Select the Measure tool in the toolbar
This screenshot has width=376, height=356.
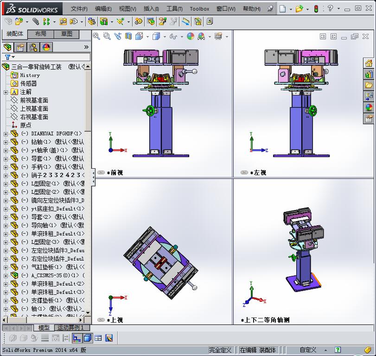[185, 22]
